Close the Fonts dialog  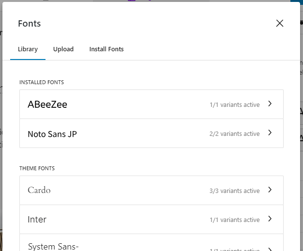point(280,23)
